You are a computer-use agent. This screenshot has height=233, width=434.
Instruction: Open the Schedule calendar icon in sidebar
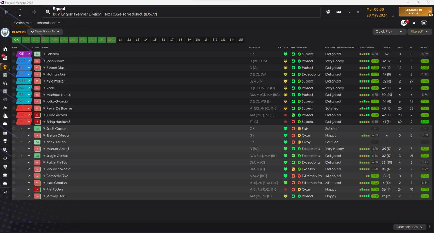[x=5, y=133]
